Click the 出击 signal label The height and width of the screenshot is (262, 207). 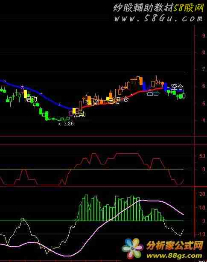153,93
